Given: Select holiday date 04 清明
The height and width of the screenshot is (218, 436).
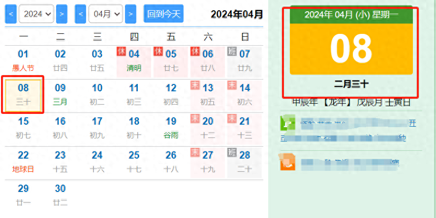Looking at the screenshot, I should [134, 61].
